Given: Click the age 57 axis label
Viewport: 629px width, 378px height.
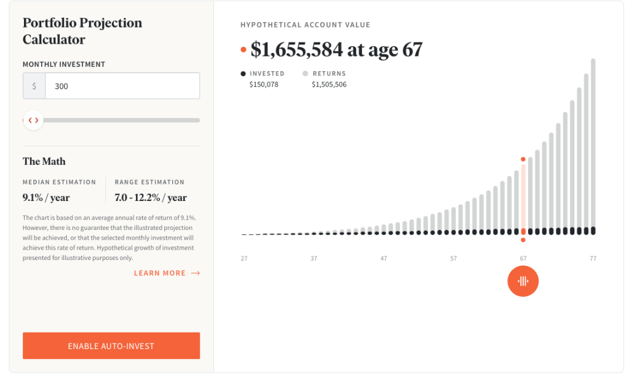Looking at the screenshot, I should pos(453,259).
